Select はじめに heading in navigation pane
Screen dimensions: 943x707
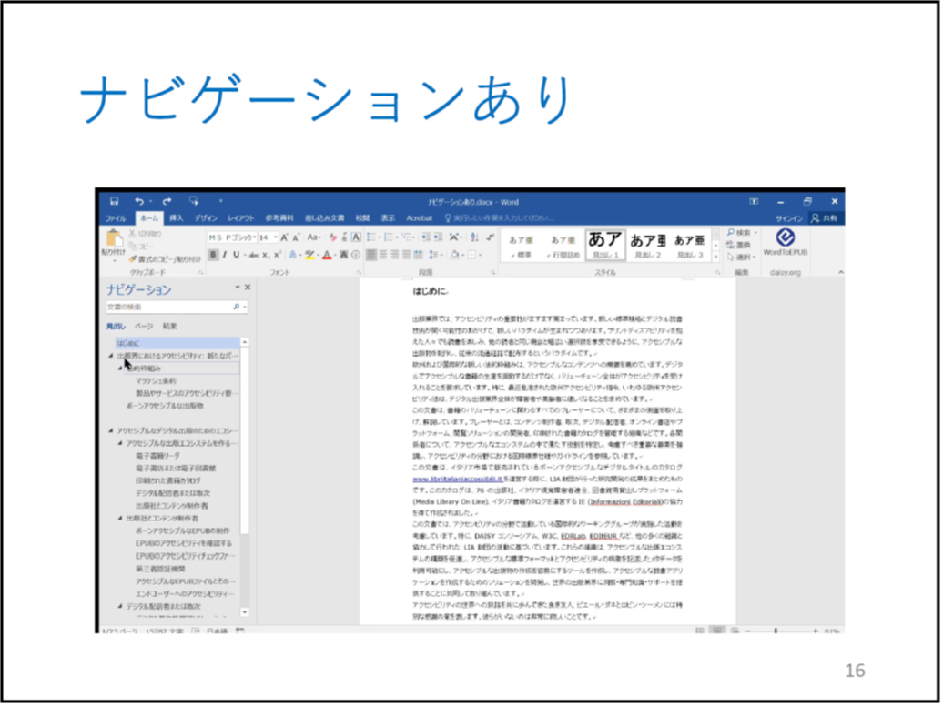click(x=177, y=343)
